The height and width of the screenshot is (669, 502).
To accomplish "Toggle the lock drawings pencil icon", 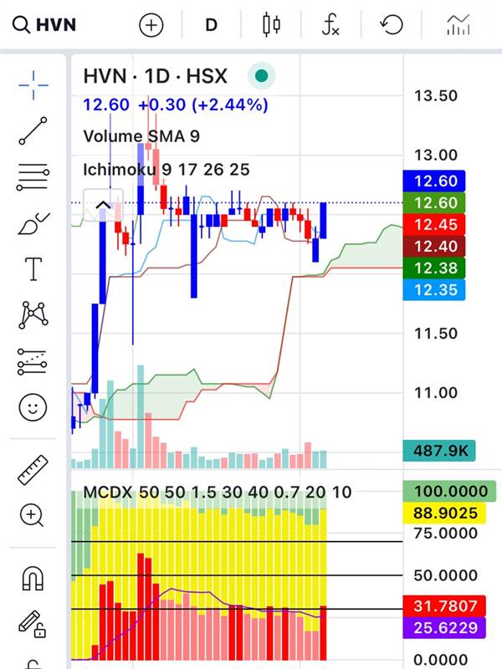I will point(32,624).
